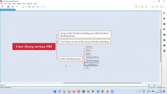Expand the export options dropdown arrow
This screenshot has height=94, width=167.
(164, 7)
